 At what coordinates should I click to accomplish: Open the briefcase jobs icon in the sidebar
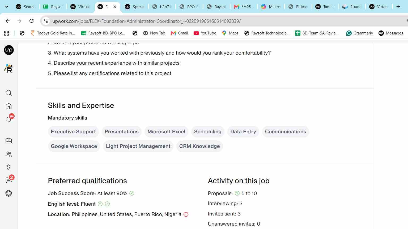point(9,141)
